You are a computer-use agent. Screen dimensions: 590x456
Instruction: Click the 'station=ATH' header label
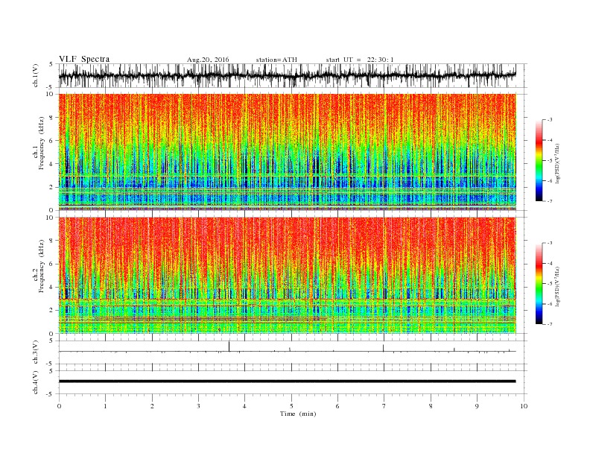276,60
